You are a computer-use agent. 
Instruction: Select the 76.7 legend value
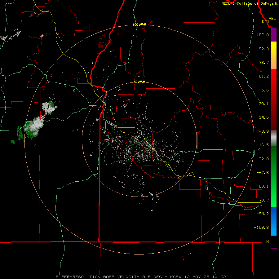pyautogui.click(x=264, y=62)
